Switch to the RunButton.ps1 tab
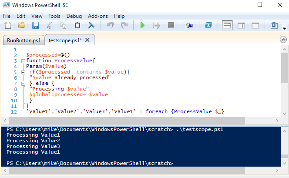This screenshot has width=289, height=178. pos(24,40)
